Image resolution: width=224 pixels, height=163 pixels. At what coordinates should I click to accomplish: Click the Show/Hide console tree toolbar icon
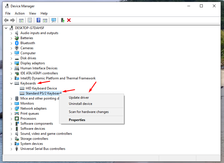21,20
